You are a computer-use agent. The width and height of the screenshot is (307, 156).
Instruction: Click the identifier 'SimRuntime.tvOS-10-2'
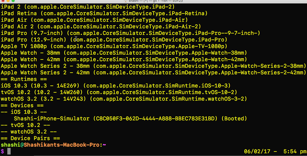[201, 92]
